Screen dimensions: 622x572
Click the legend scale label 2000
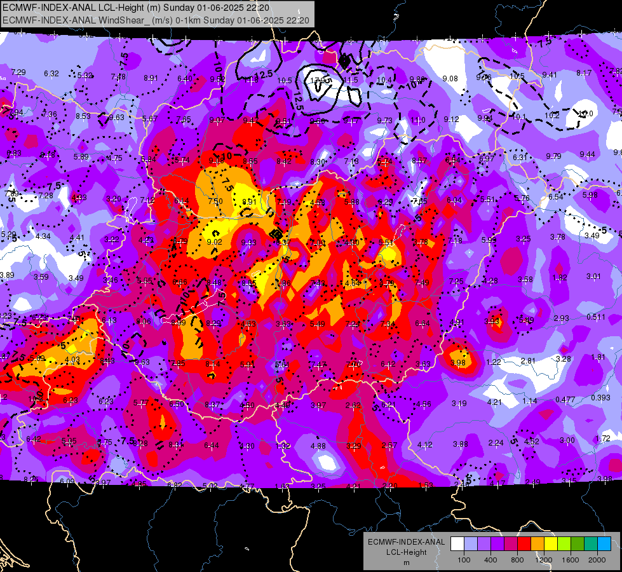click(x=597, y=560)
